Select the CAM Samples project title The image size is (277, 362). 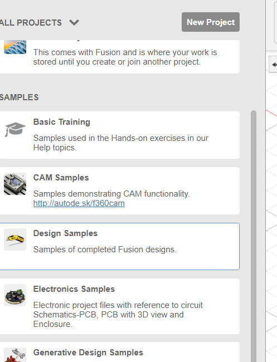[61, 178]
